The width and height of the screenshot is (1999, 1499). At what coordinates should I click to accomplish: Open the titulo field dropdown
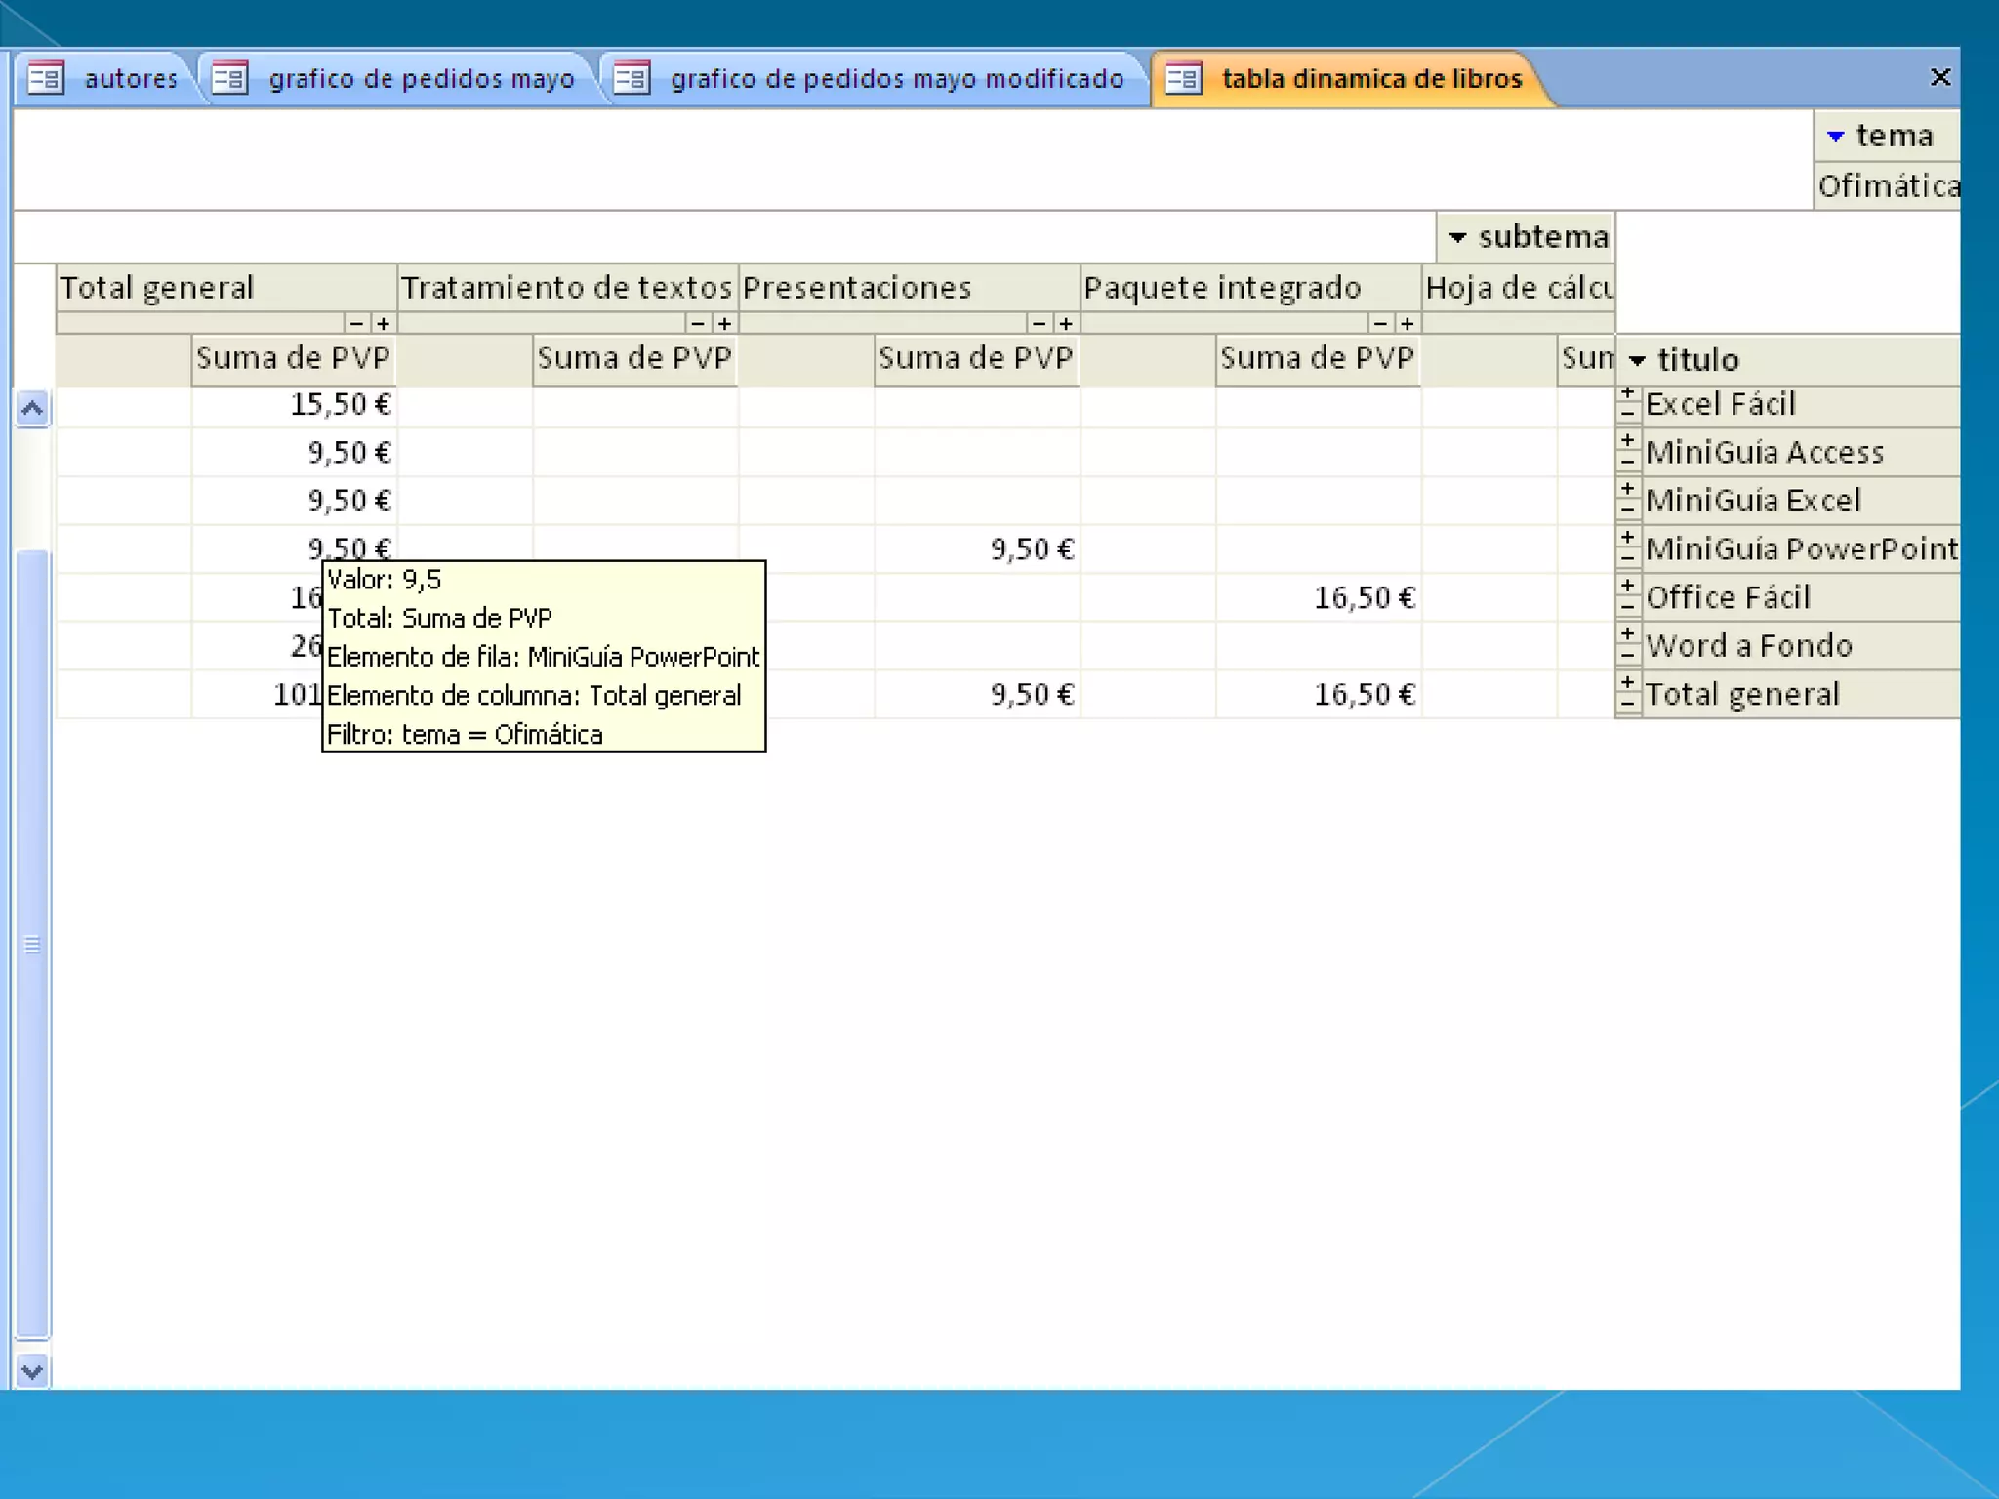point(1638,361)
